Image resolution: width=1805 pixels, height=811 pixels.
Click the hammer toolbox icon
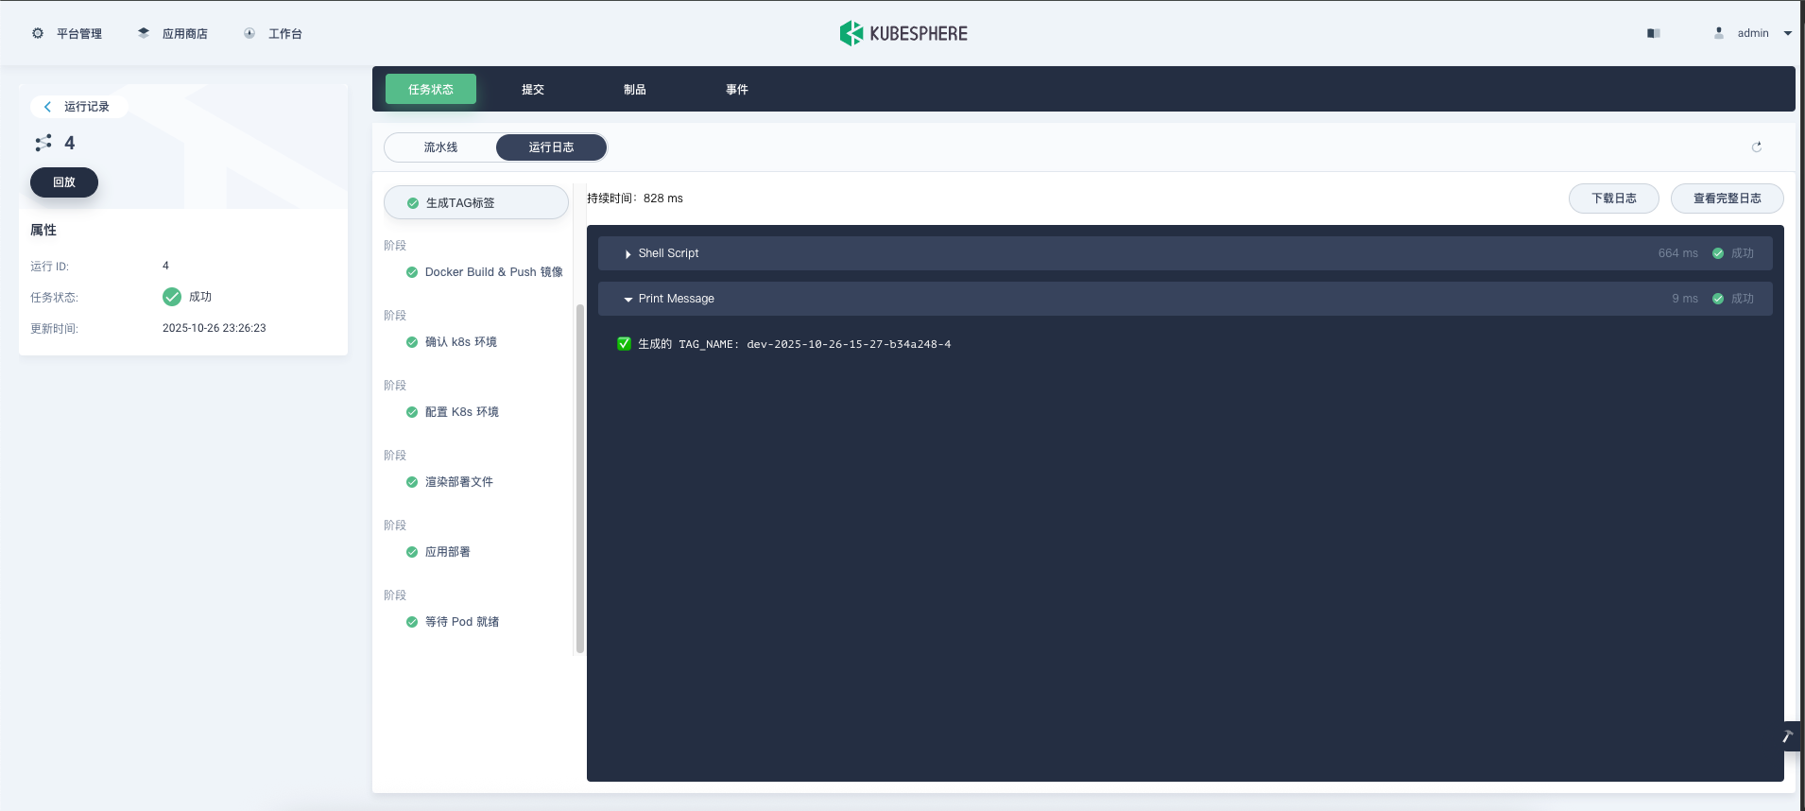click(x=1787, y=736)
